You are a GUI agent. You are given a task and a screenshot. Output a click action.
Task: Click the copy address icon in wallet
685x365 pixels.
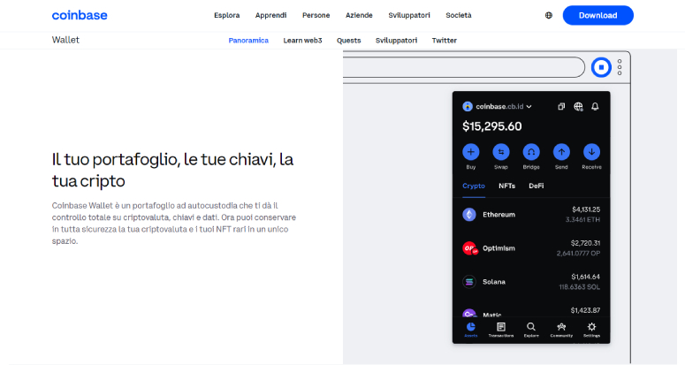(x=561, y=107)
